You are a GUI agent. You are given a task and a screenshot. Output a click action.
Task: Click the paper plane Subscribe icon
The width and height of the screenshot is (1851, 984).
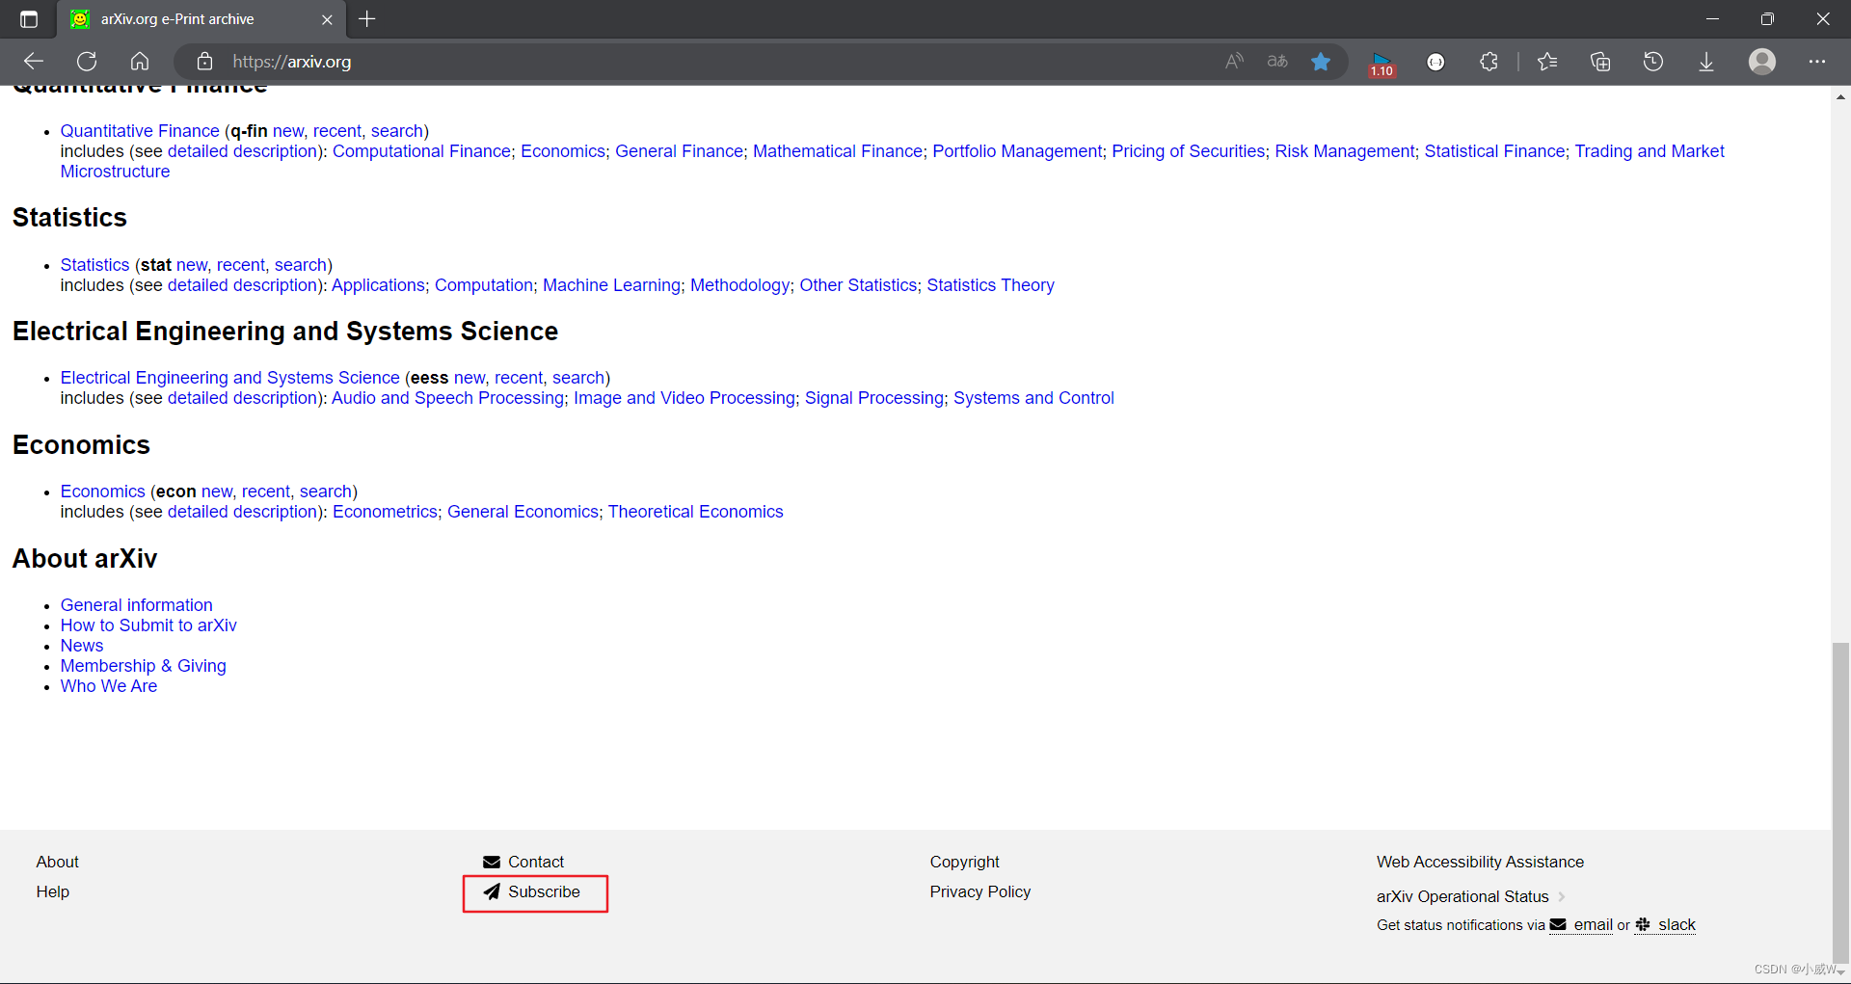(492, 891)
